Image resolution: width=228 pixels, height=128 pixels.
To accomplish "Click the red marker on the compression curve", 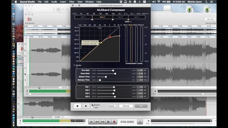I will (110, 36).
